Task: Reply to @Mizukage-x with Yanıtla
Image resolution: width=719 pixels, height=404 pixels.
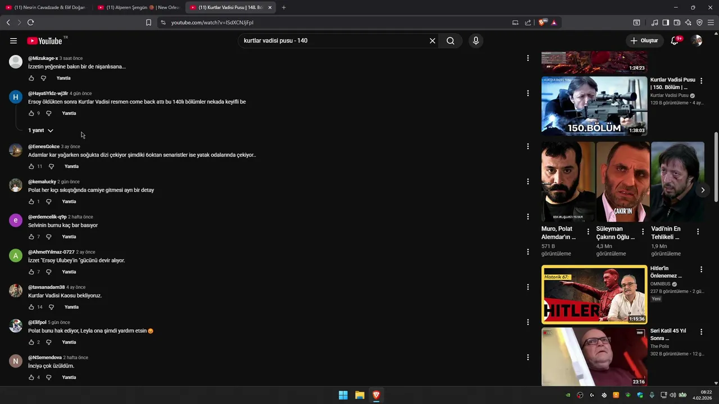Action: pos(63,78)
